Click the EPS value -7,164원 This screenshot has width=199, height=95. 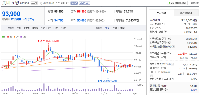click(193, 65)
